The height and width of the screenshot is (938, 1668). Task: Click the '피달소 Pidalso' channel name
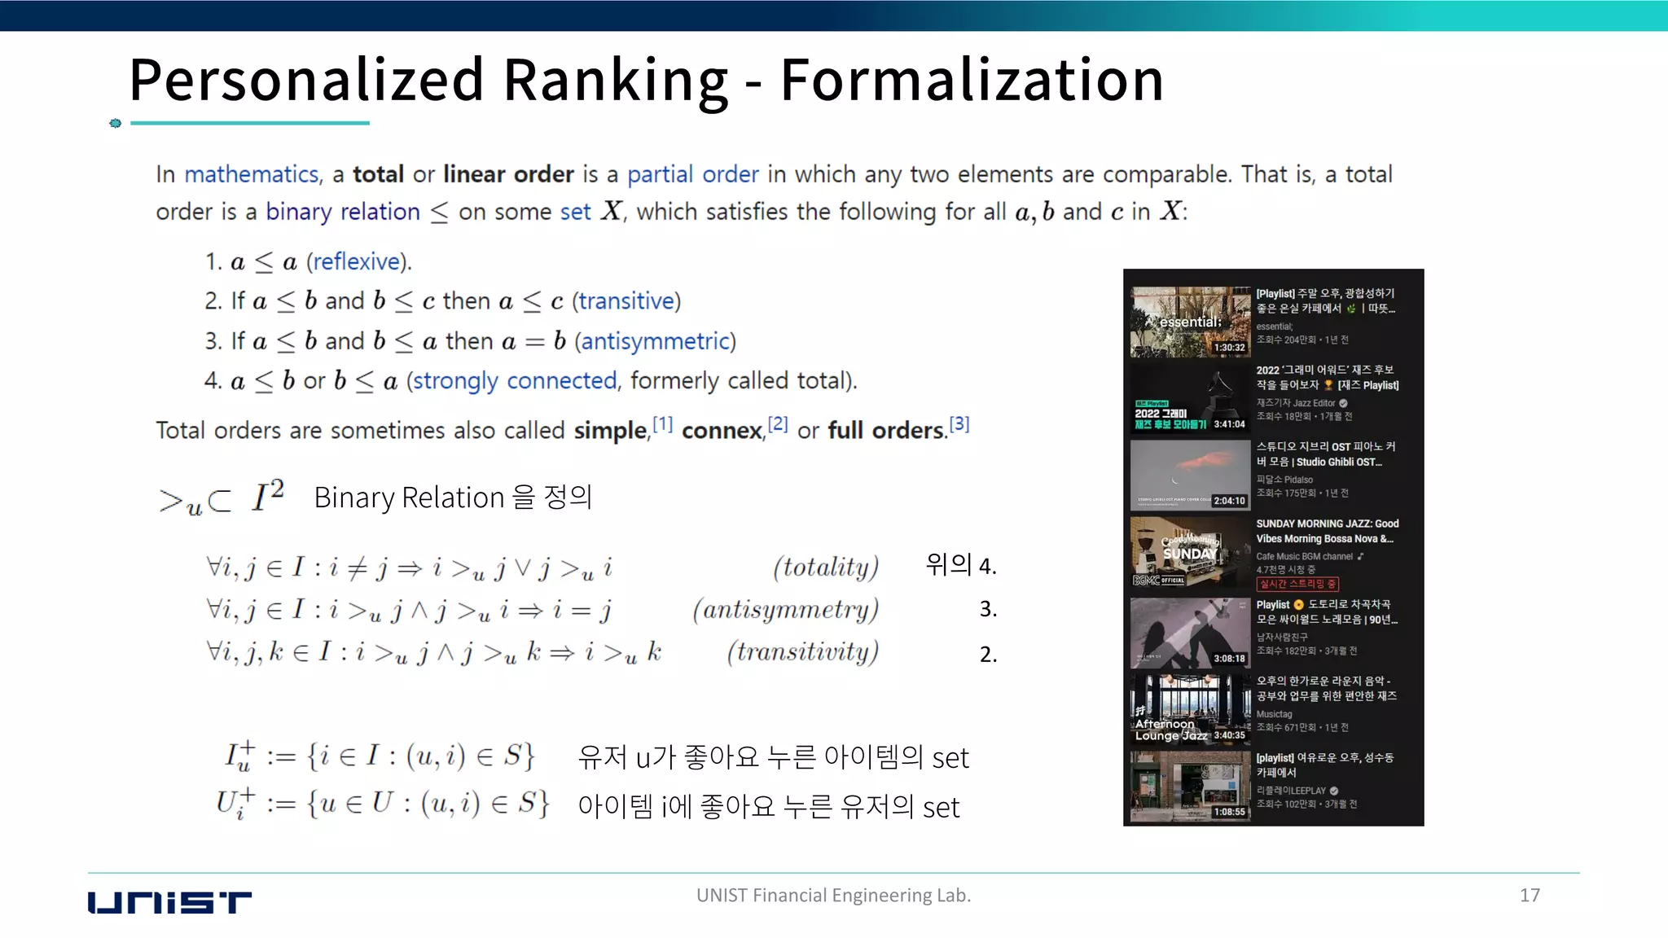pos(1284,480)
